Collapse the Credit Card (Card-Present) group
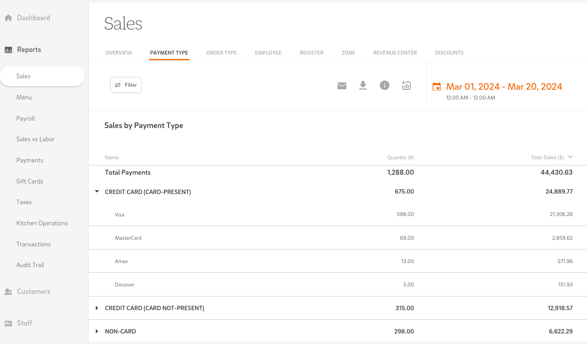 pos(97,191)
